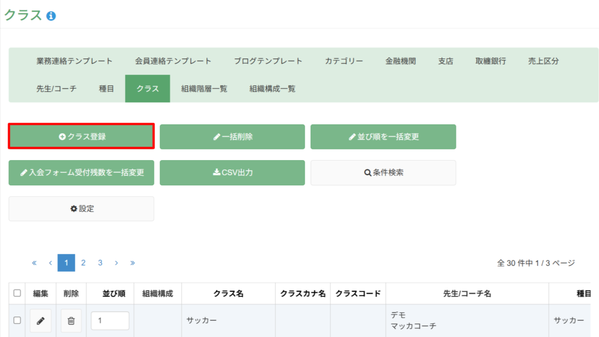Switch to the 組織階層一覧 tab
Screen dimensions: 599x337
tap(204, 89)
